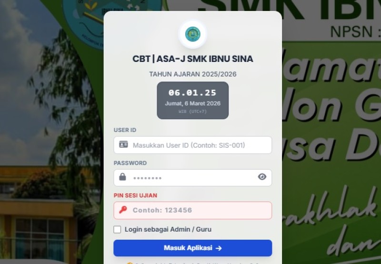Click the date text Jumat, 6 Maret 2026
Viewport: 381px width, 264px height.
tap(193, 103)
